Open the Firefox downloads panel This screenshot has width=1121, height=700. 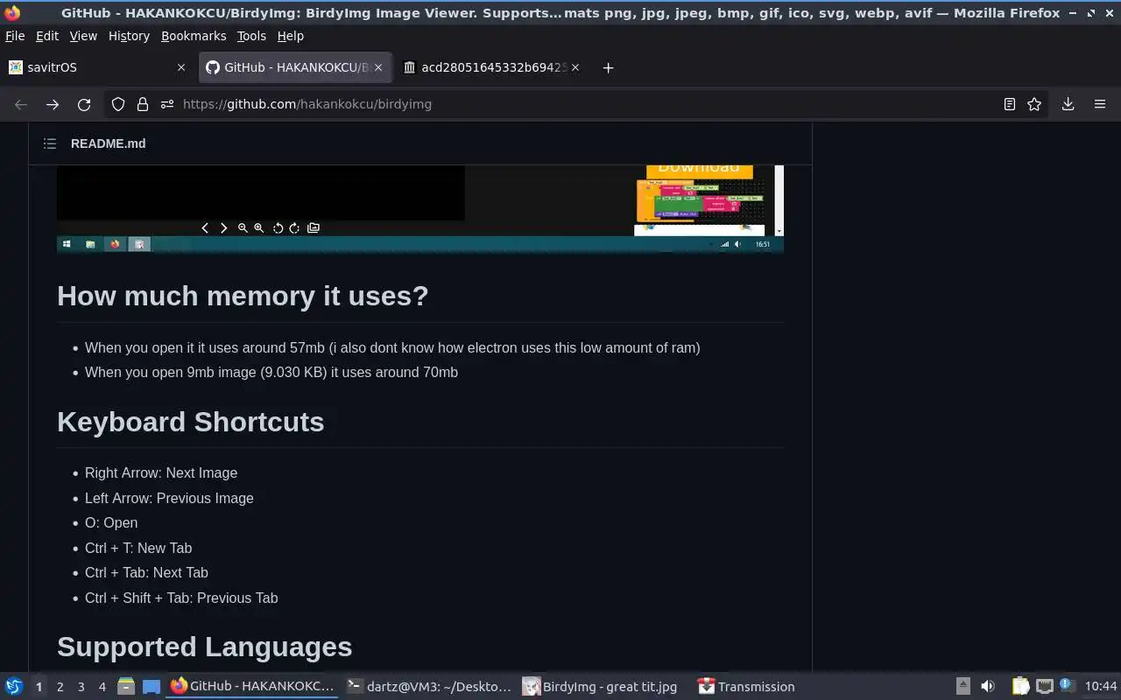coord(1068,104)
